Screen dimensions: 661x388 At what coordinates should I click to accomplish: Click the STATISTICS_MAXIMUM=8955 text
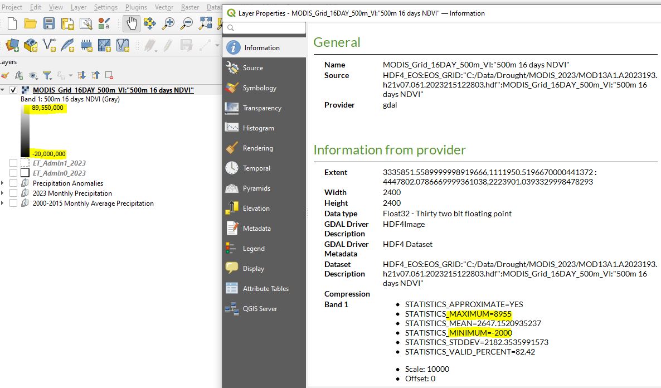click(x=458, y=314)
